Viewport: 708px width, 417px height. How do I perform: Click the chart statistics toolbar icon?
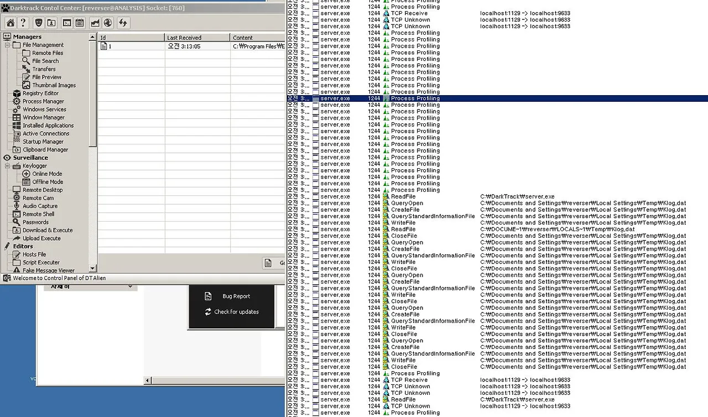pyautogui.click(x=95, y=23)
